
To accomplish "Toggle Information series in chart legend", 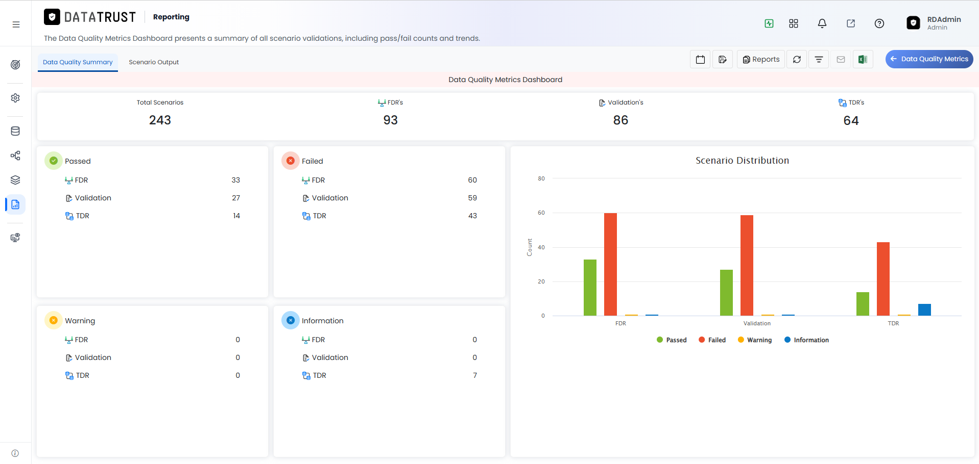I will click(806, 340).
